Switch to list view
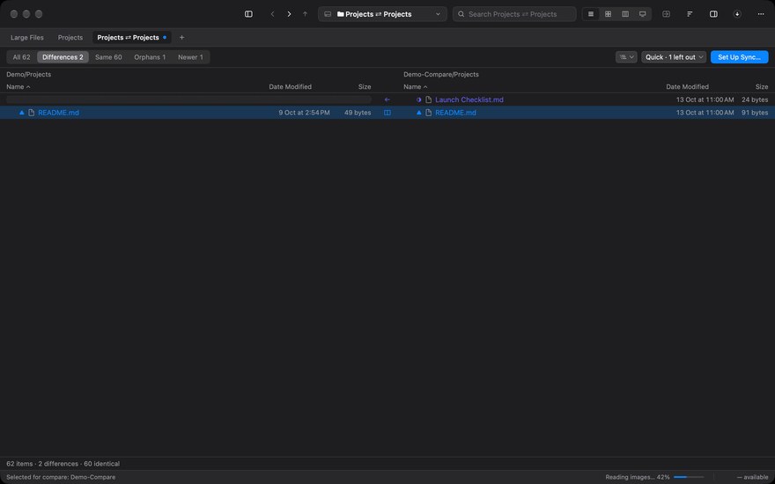775x484 pixels. click(x=591, y=14)
